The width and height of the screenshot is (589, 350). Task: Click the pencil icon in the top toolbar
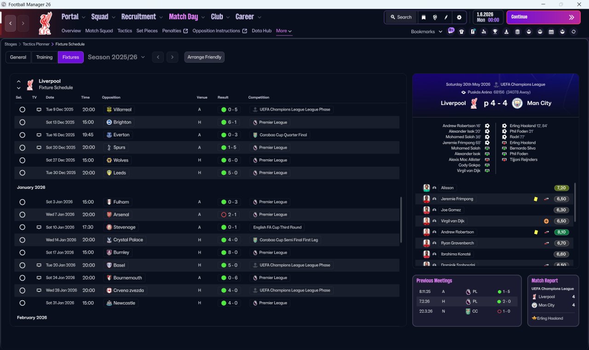[446, 17]
